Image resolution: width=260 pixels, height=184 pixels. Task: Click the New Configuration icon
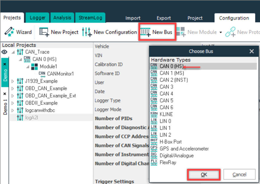87,32
